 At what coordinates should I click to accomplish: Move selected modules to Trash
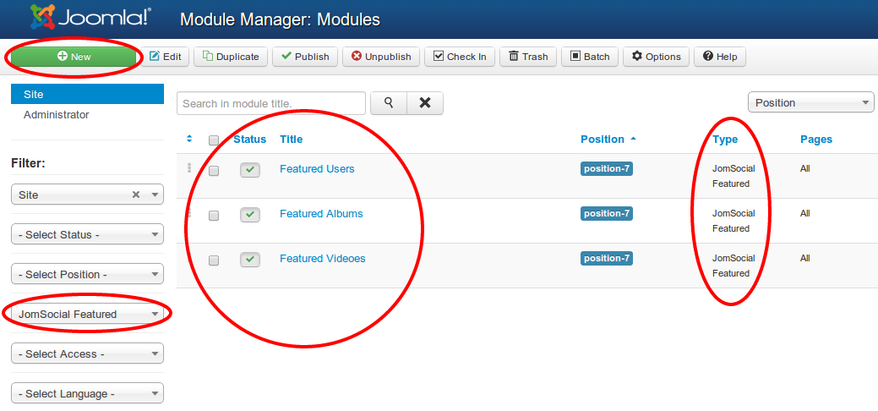[528, 57]
